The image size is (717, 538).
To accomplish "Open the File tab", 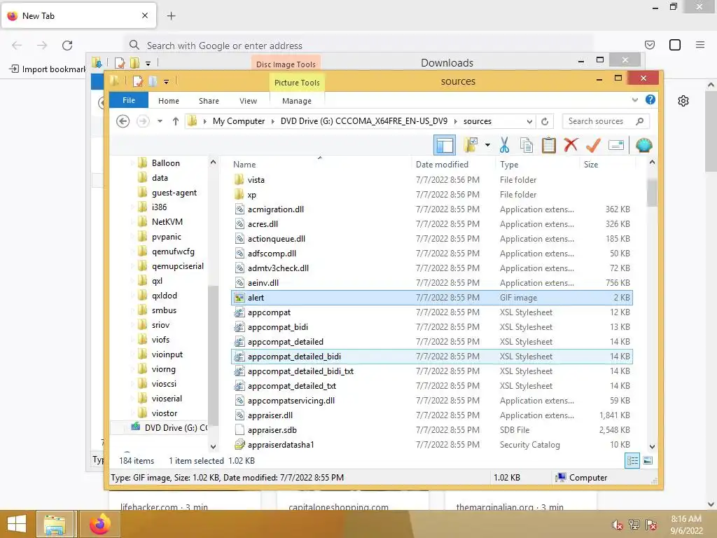I will [x=129, y=100].
